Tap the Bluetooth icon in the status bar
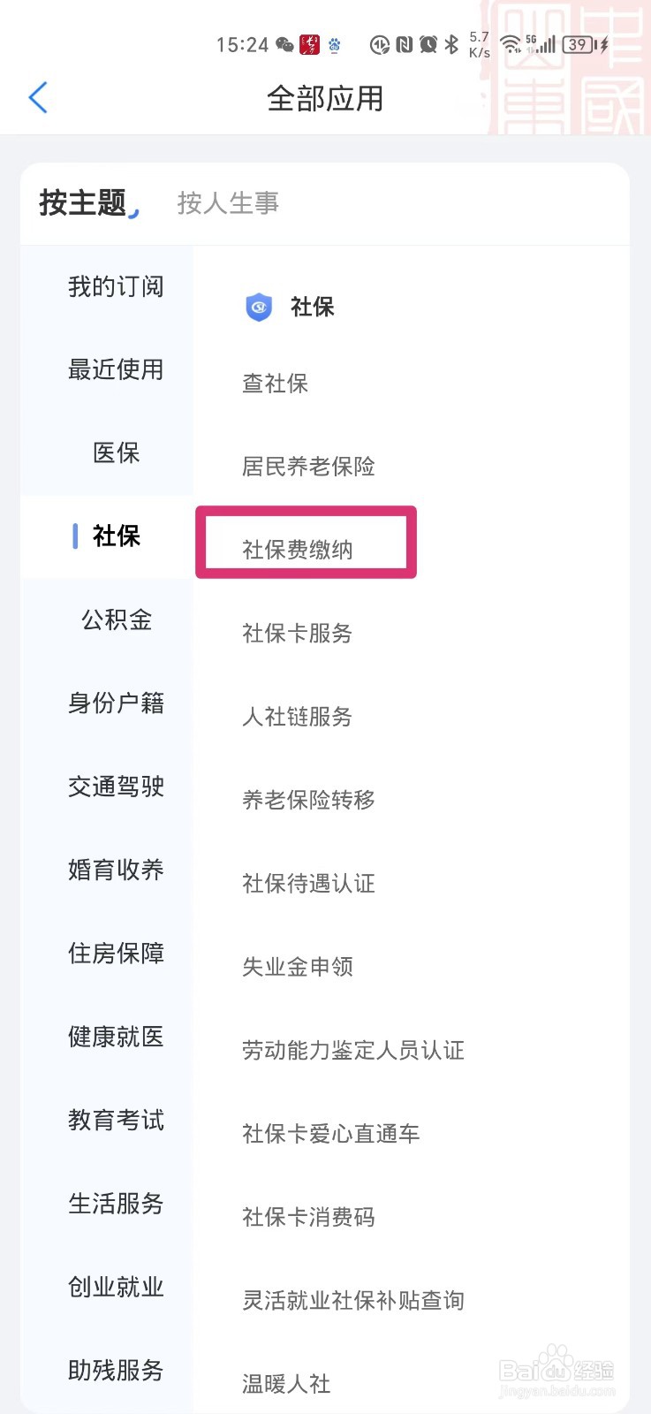The width and height of the screenshot is (651, 1414). (x=452, y=42)
